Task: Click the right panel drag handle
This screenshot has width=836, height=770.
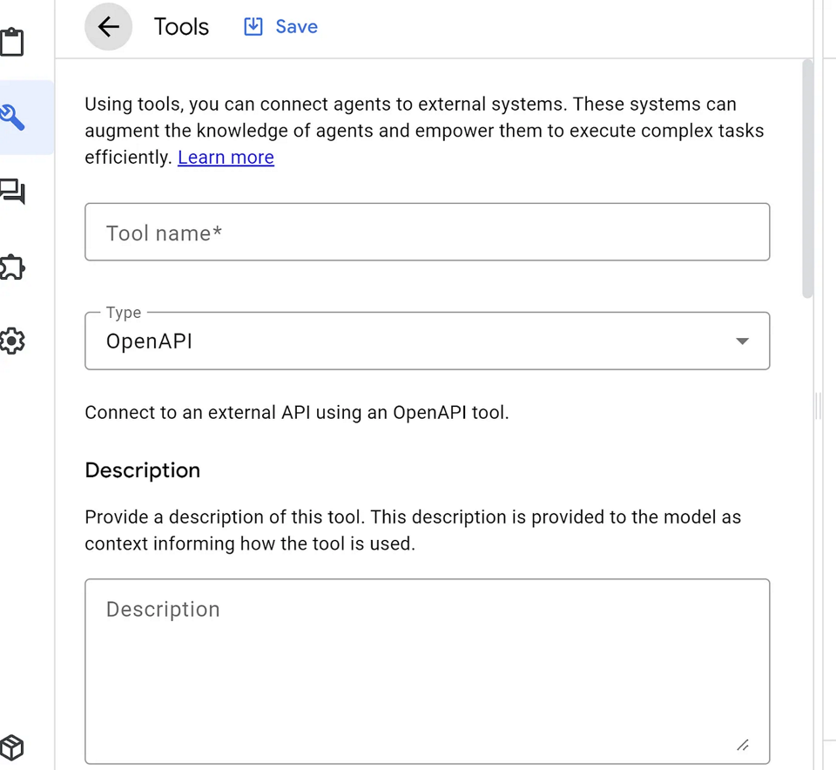Action: 817,405
